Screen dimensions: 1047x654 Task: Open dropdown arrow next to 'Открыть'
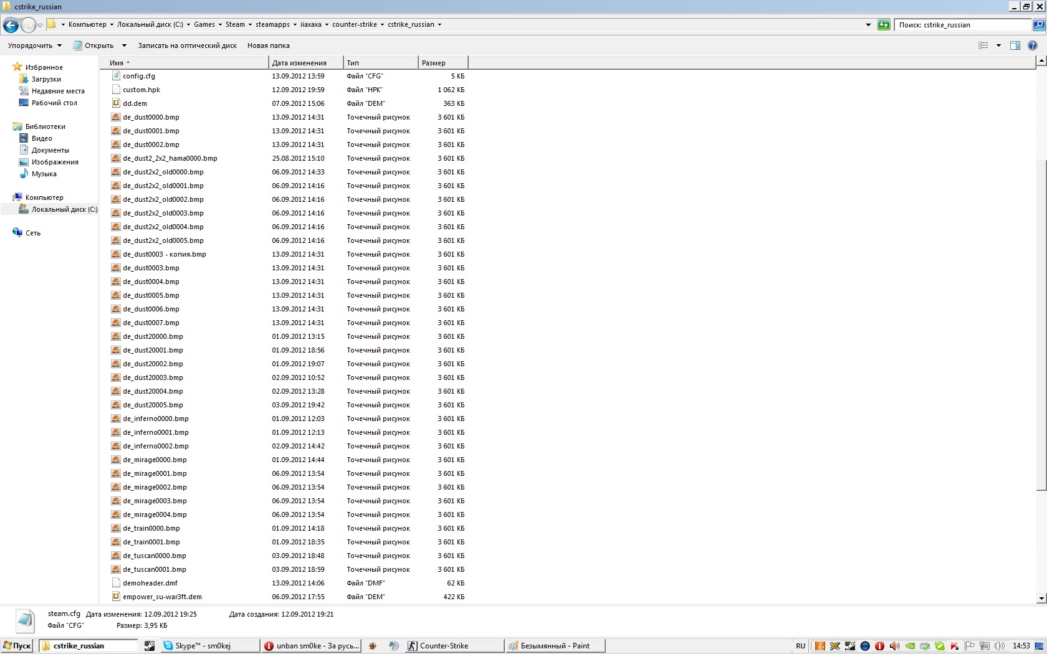pyautogui.click(x=124, y=45)
